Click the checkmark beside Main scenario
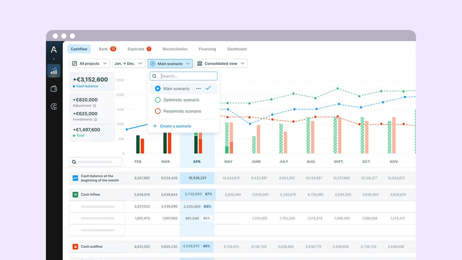This screenshot has height=260, width=462. pos(208,88)
